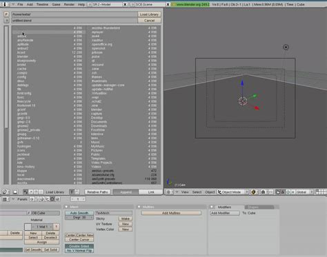Click the Load Library button at top
Viewport: 327px width, 257px height.
click(149, 14)
